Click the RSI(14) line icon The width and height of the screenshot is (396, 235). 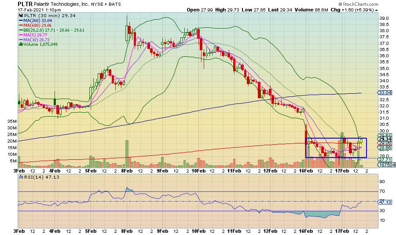[21, 177]
